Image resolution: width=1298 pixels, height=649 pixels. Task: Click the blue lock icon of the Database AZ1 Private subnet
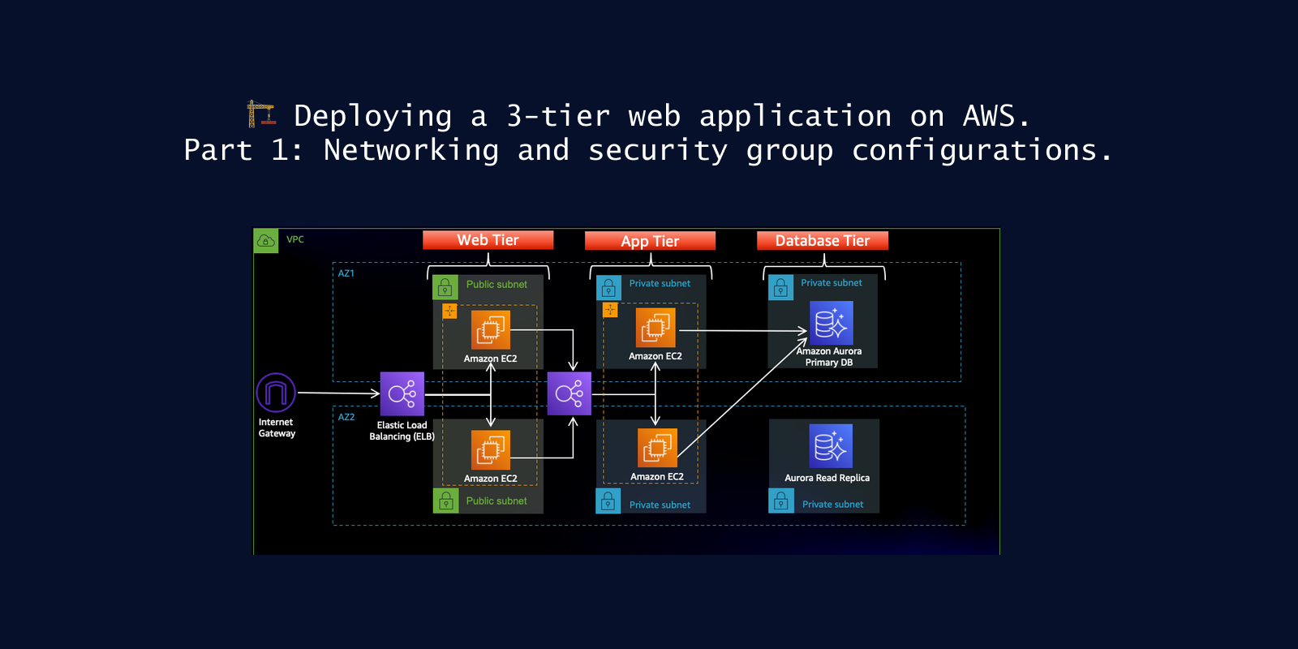780,287
